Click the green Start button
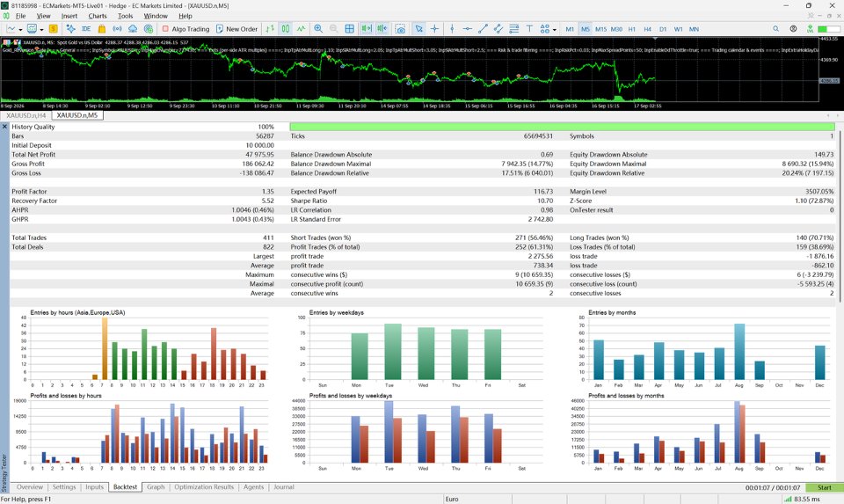This screenshot has height=504, width=844. pos(824,487)
